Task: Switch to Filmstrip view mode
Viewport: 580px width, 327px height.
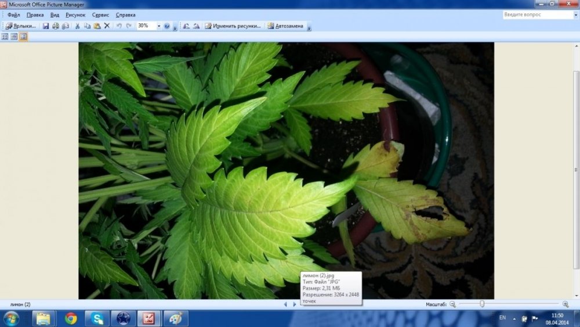Action: click(14, 37)
